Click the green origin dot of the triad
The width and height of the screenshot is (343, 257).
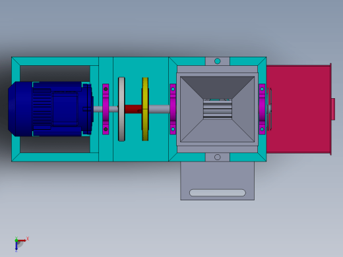point(16,241)
